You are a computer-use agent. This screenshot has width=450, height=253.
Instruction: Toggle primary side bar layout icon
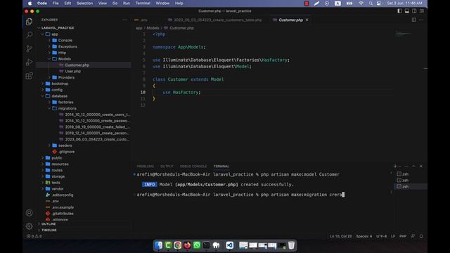click(x=399, y=11)
